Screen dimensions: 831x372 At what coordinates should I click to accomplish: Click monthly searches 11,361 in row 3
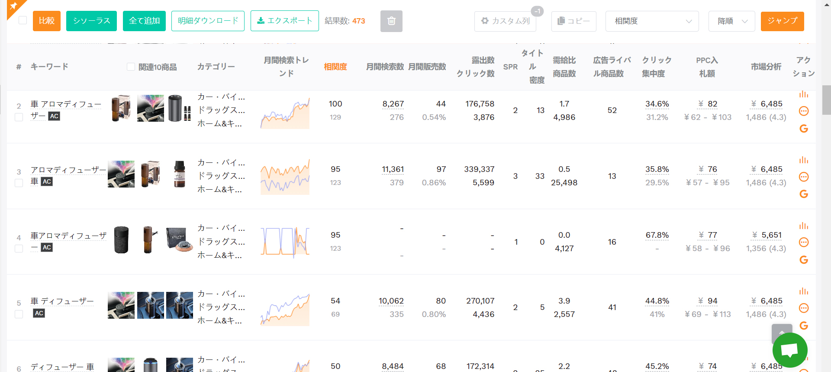tap(393, 169)
